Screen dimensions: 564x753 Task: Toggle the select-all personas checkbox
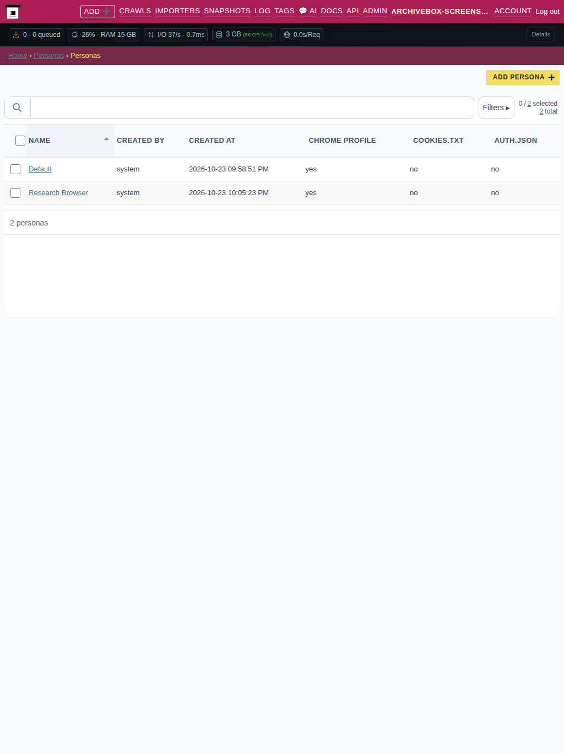20,141
